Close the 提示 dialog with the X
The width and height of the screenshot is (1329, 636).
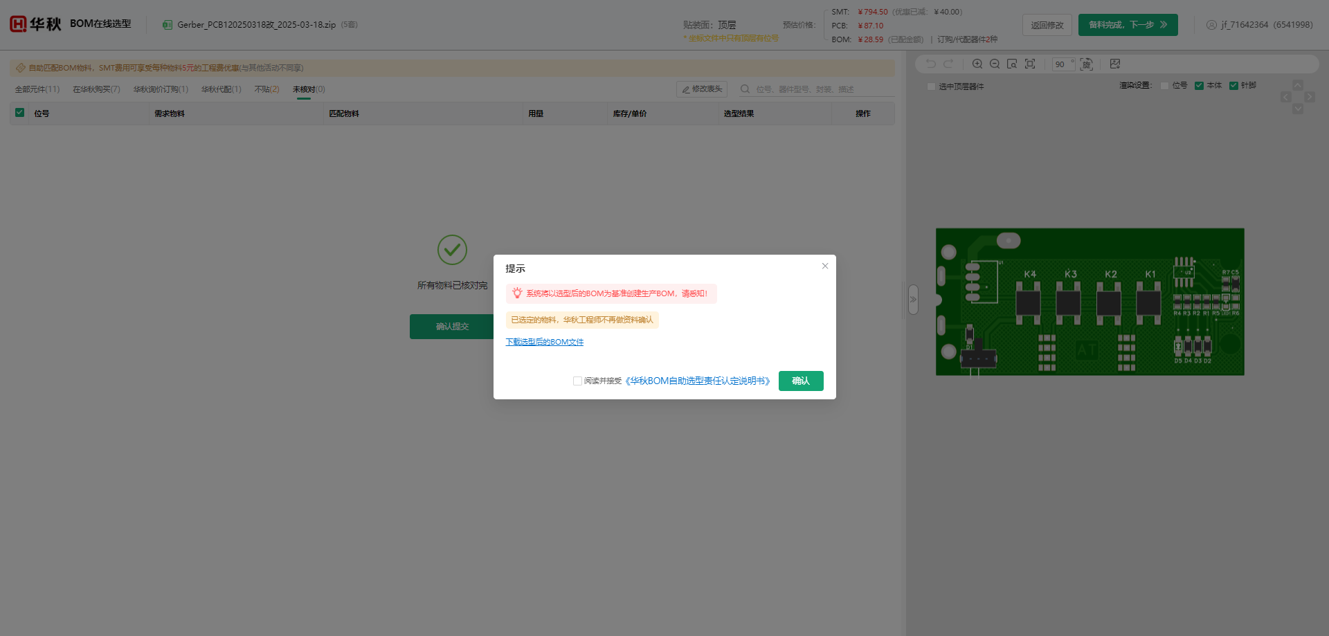[825, 266]
